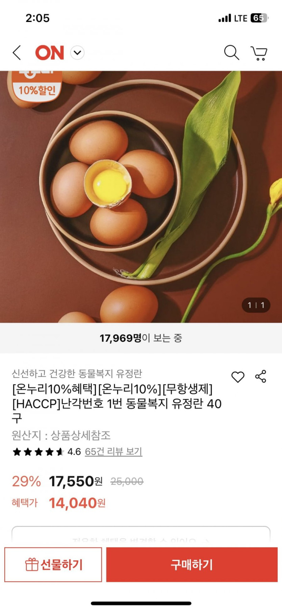Toggle the heart wishlist icon
This screenshot has width=282, height=611.
pos(238,377)
